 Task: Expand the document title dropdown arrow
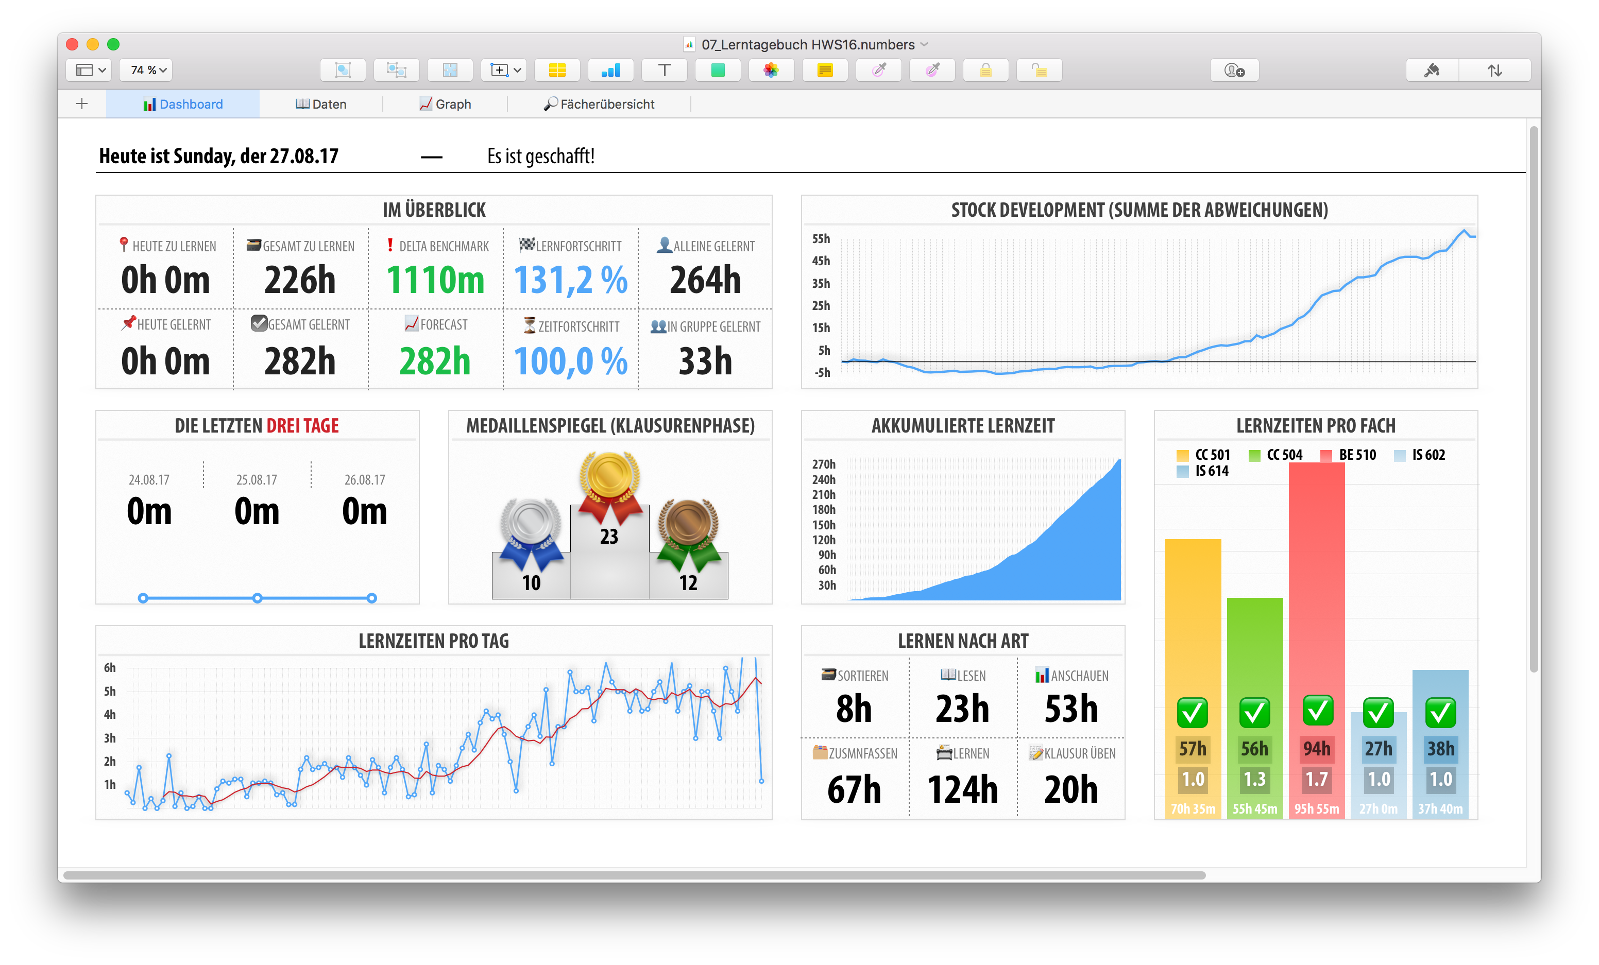(x=925, y=45)
